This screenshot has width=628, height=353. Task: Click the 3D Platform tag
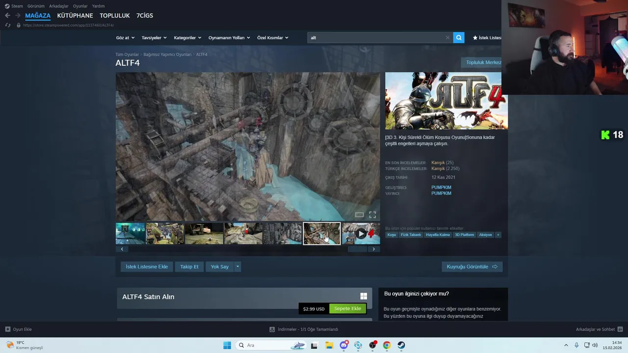(x=464, y=235)
